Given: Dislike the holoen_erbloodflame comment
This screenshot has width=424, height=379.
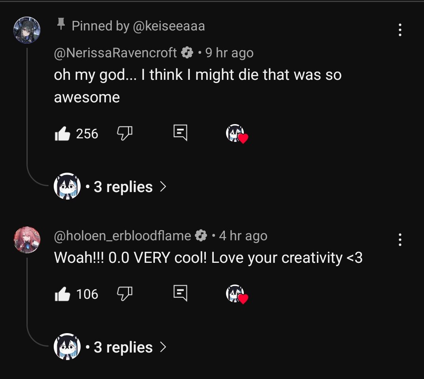Looking at the screenshot, I should coord(124,294).
